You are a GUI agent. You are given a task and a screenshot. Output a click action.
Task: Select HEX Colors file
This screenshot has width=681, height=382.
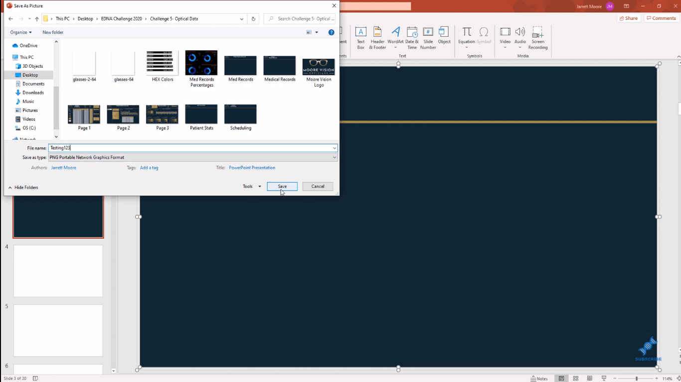coord(163,66)
